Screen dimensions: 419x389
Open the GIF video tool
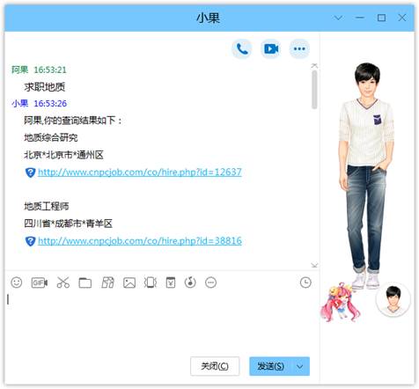click(x=40, y=283)
